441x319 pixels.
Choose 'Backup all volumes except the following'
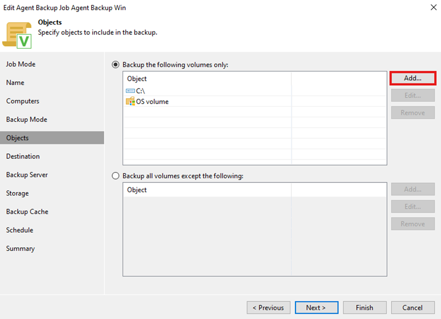click(x=116, y=176)
